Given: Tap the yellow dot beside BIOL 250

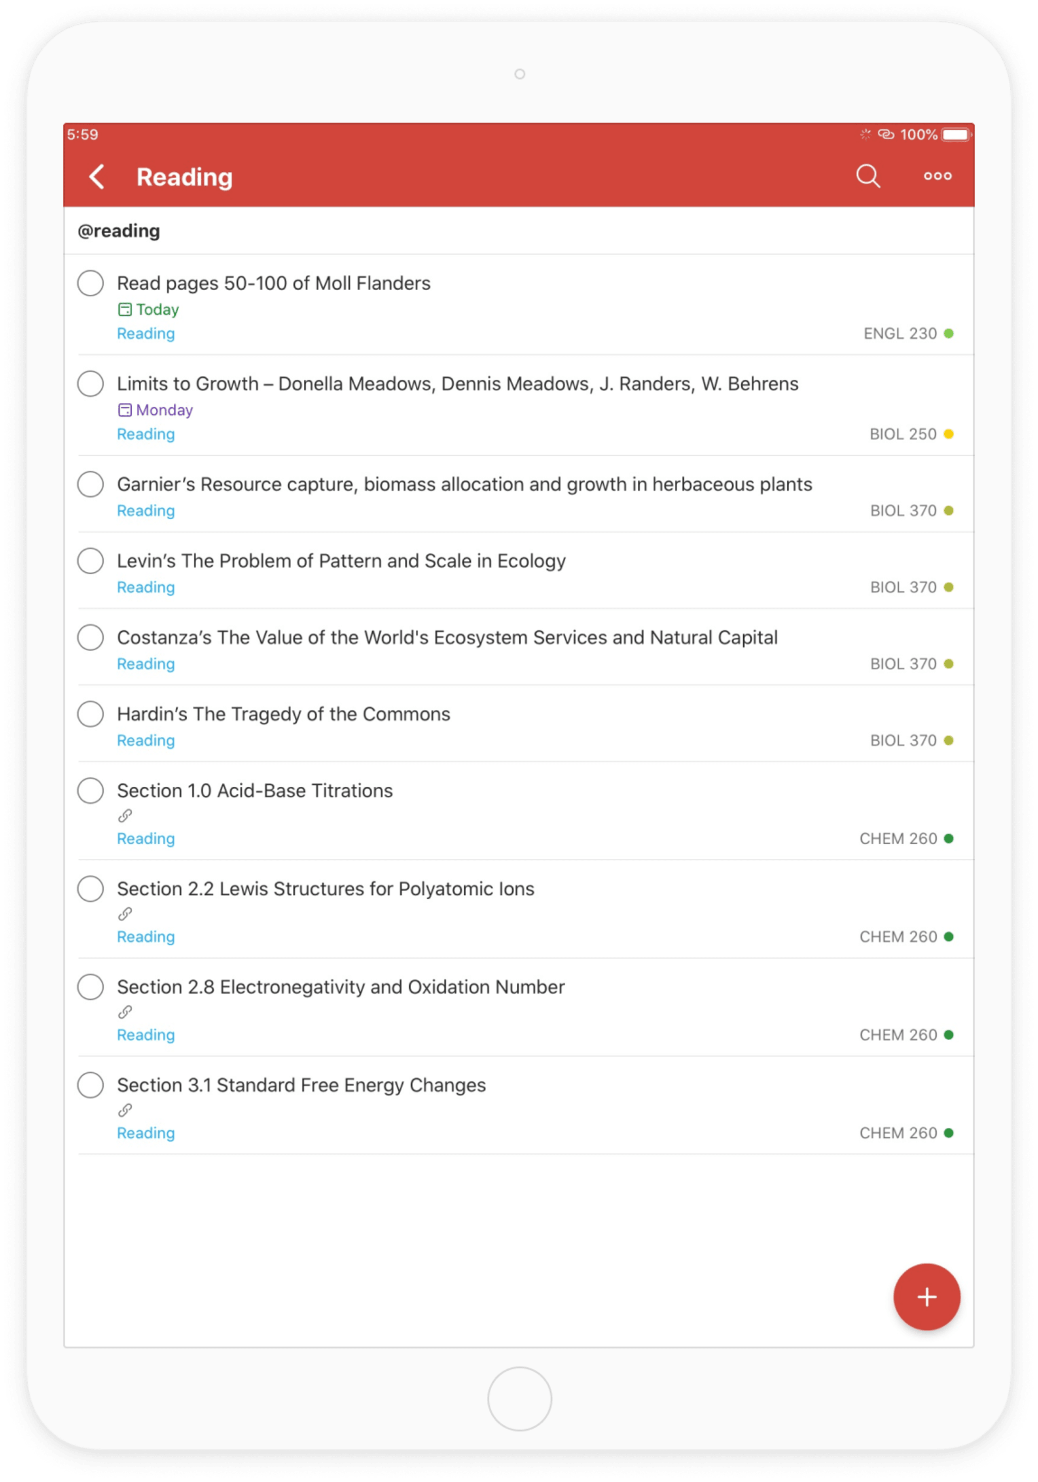Looking at the screenshot, I should (948, 434).
